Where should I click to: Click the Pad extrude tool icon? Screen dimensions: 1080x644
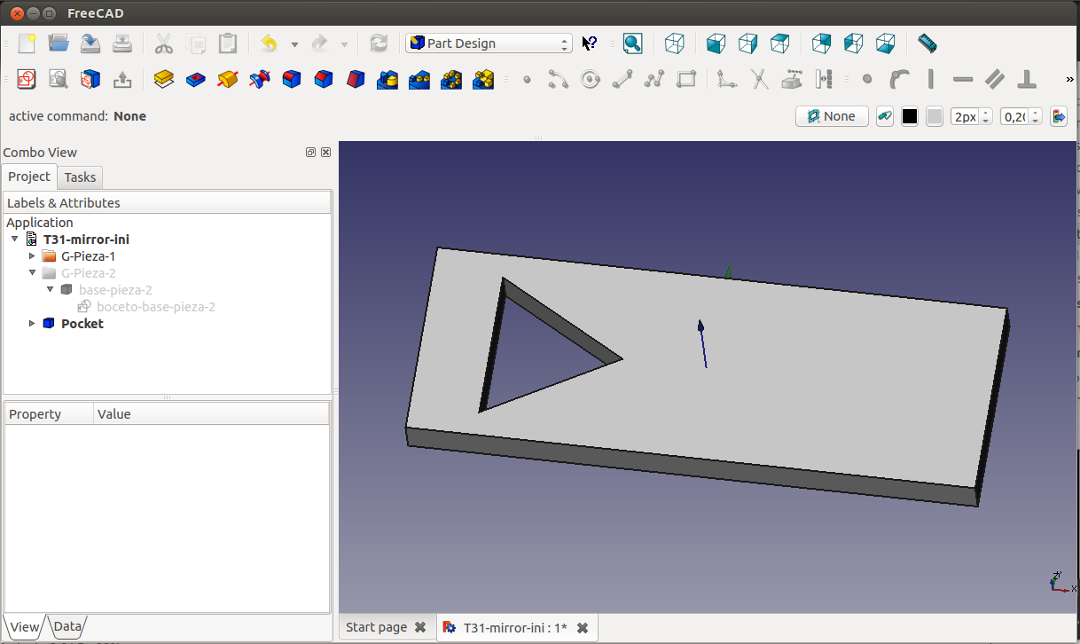[164, 80]
